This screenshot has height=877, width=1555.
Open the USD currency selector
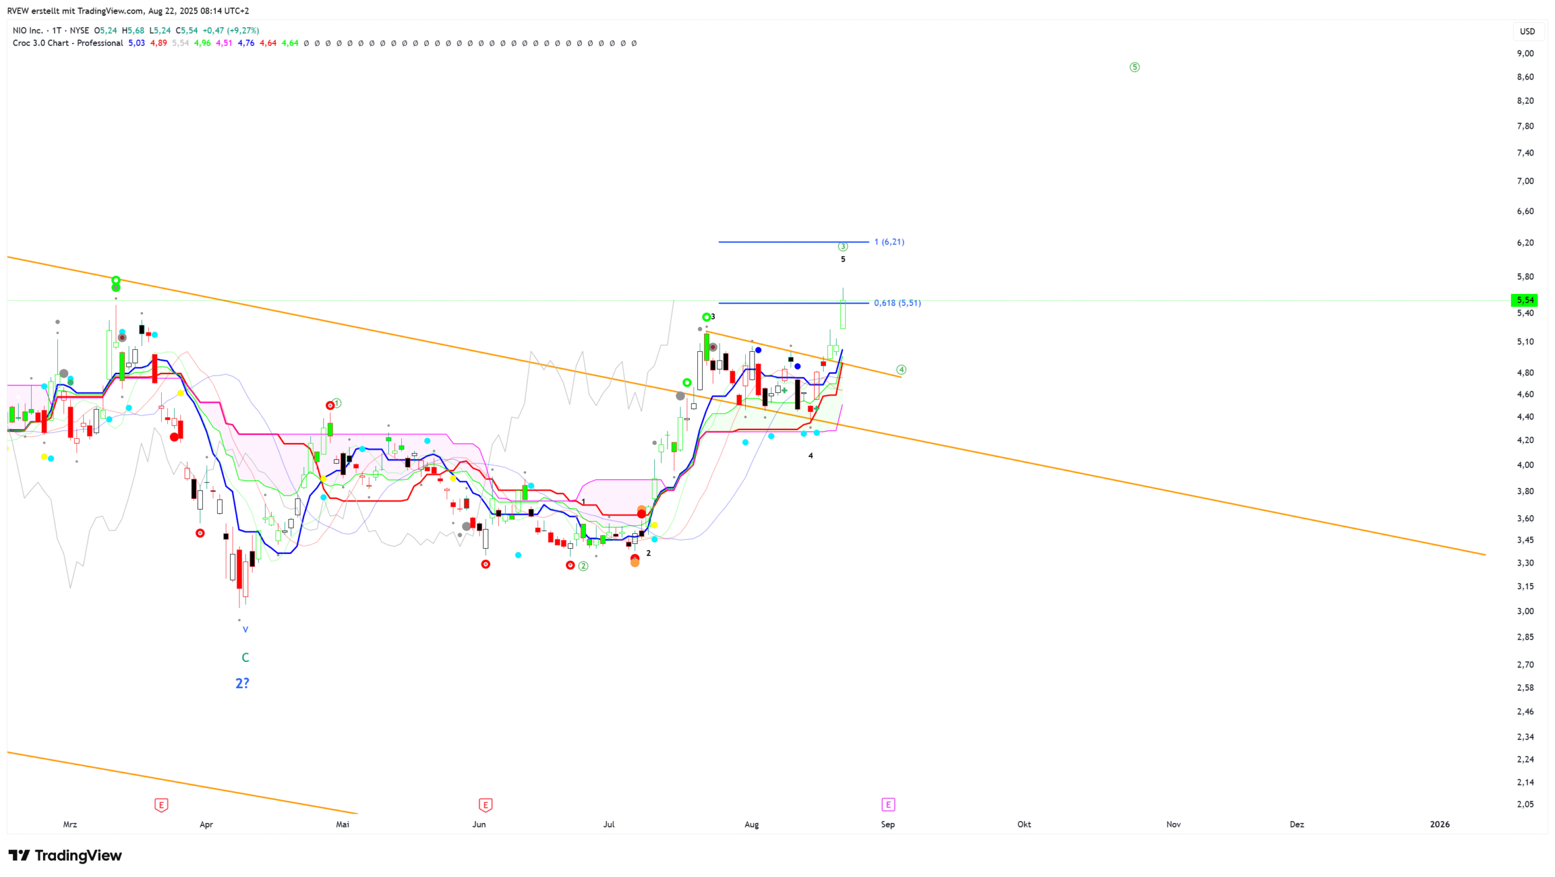pos(1527,31)
